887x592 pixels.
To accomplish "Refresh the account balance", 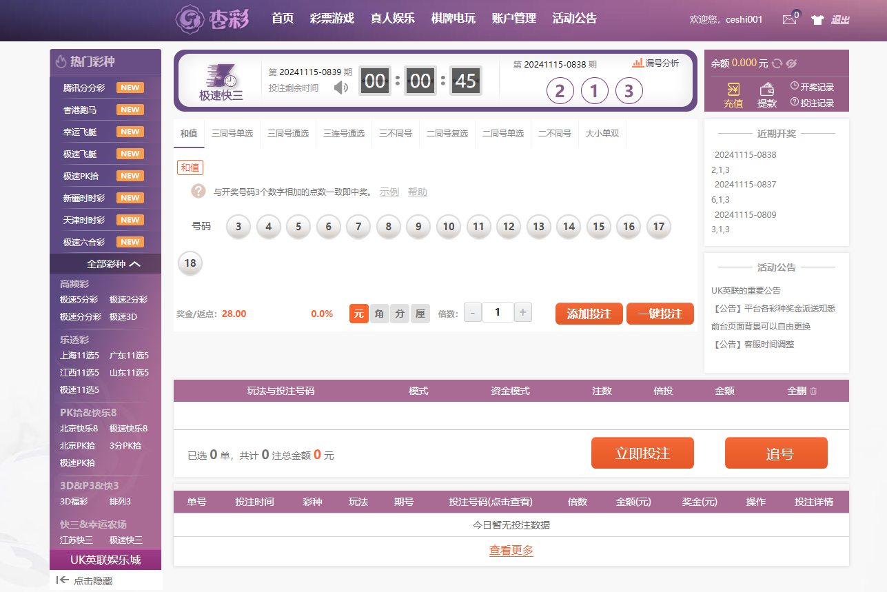I will 777,63.
